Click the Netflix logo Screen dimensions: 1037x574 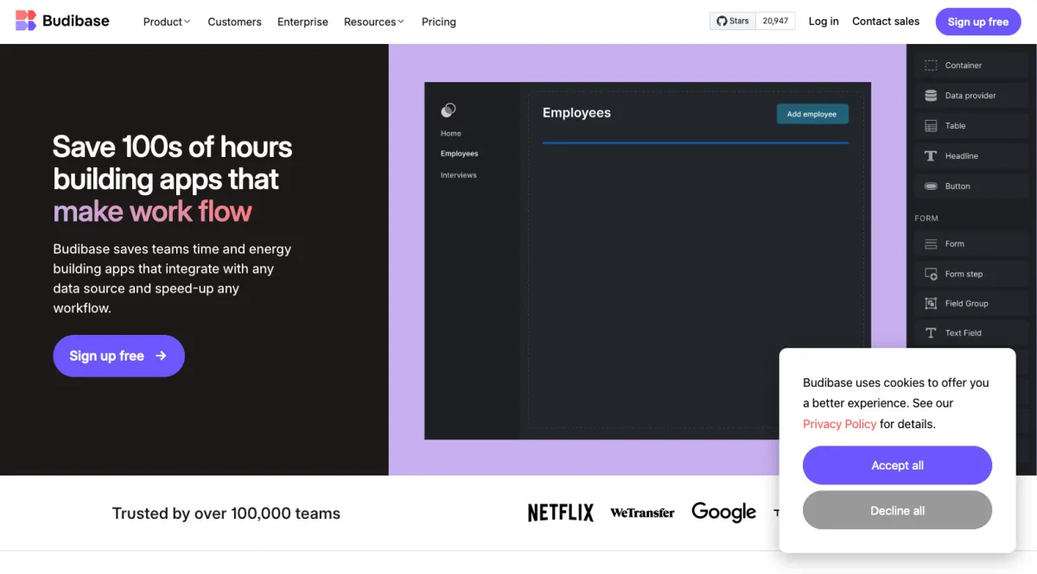(561, 513)
